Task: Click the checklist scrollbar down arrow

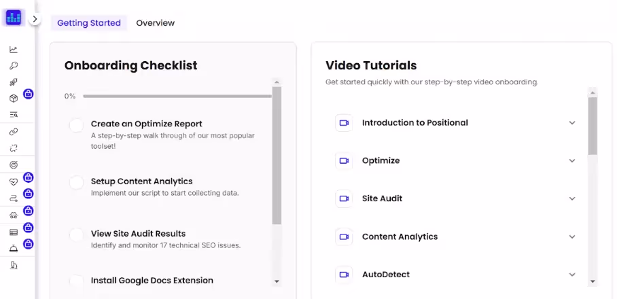Action: pos(277,281)
